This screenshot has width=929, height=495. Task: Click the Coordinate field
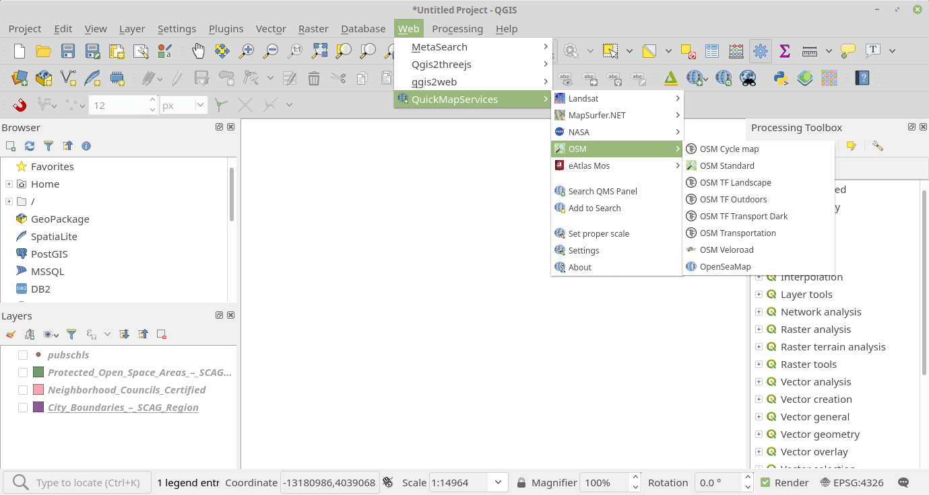pyautogui.click(x=329, y=482)
